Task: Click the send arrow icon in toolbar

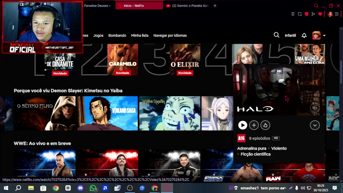Action: tap(313, 14)
